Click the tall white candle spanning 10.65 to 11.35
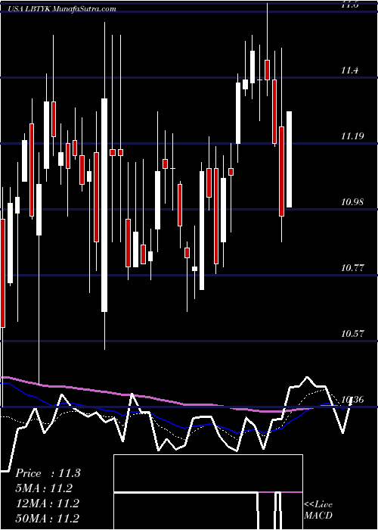 pyautogui.click(x=104, y=205)
